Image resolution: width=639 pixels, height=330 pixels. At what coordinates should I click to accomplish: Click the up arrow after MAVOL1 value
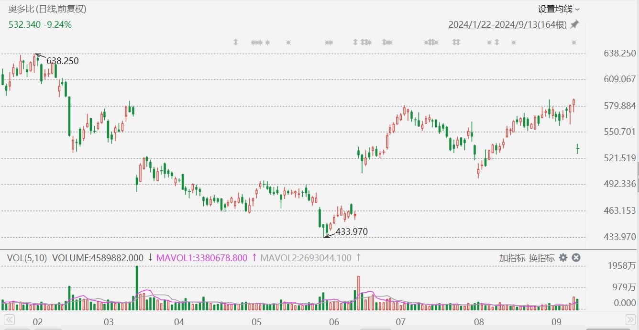254,258
